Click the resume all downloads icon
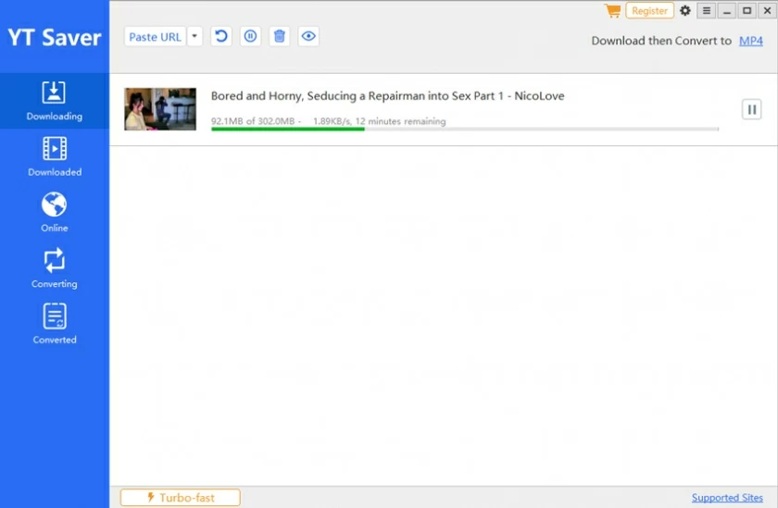 (221, 36)
